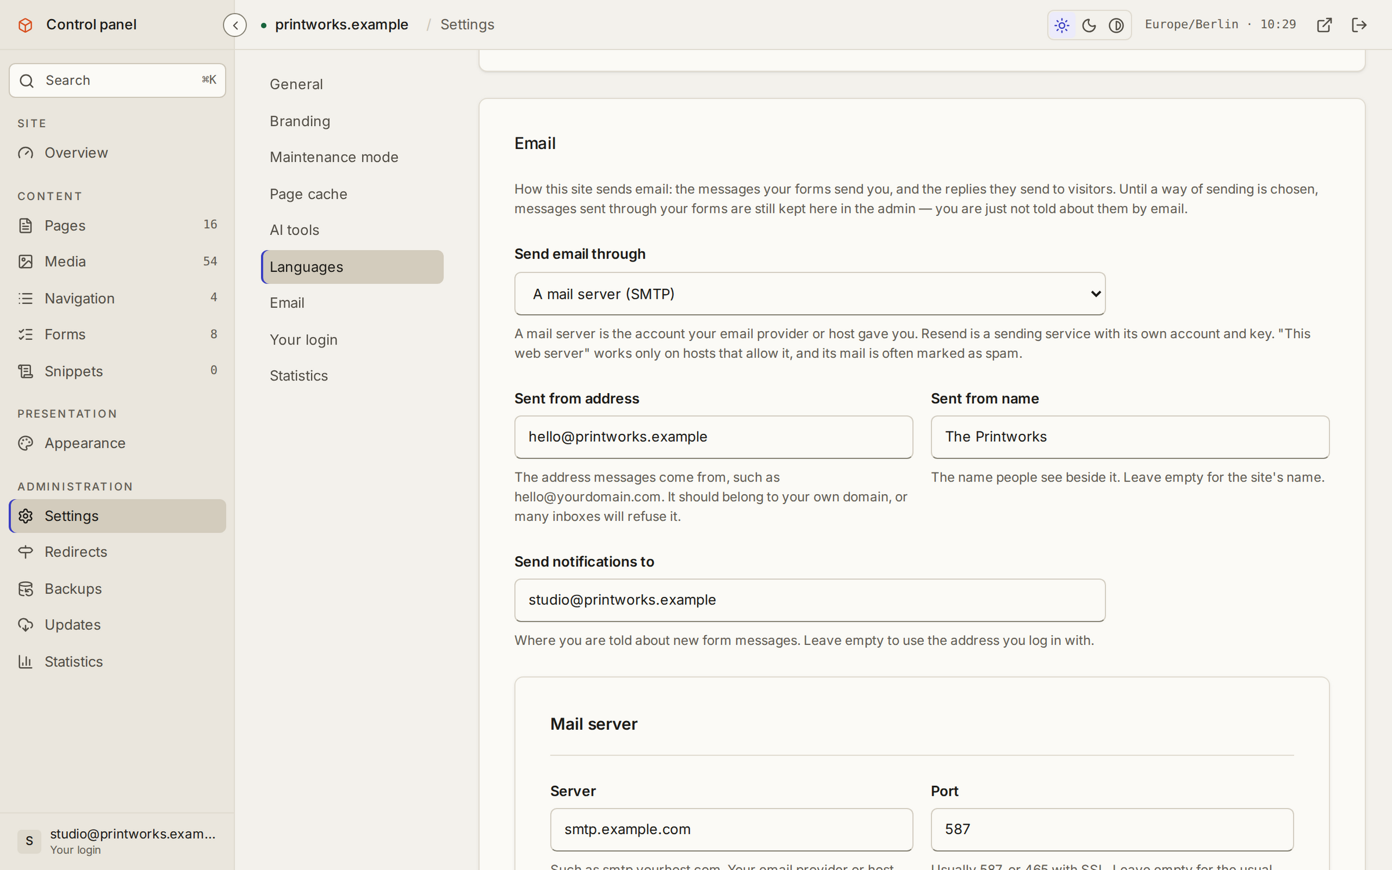Open the studio@printworks.exam... account at bottom
1392x870 pixels.
[117, 841]
